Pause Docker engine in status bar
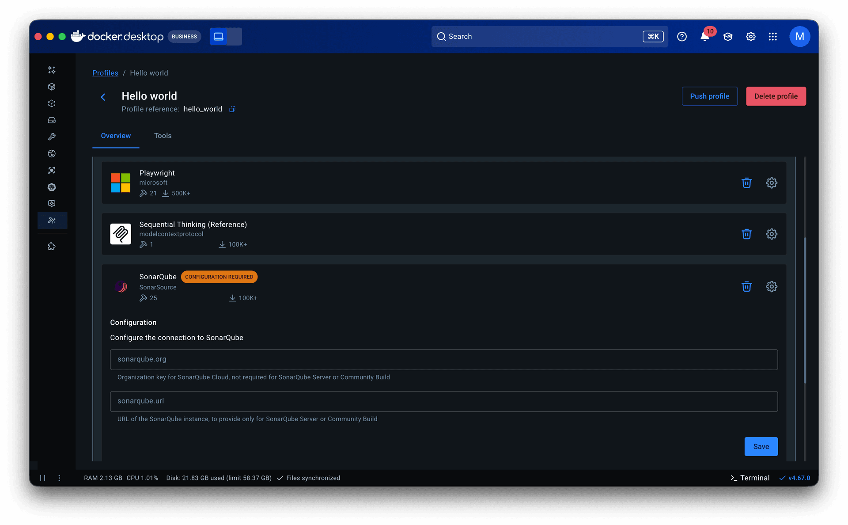This screenshot has height=525, width=848. (x=42, y=478)
